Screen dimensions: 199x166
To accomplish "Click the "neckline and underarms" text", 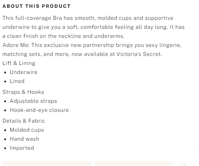I will pos(94,36).
